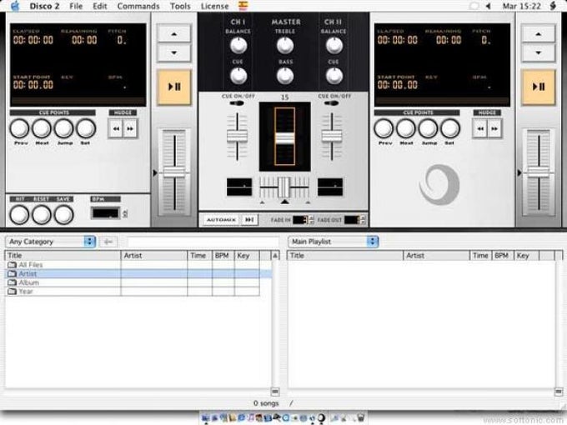Click the Automix skip-to-next track button
The width and height of the screenshot is (567, 425).
pyautogui.click(x=249, y=220)
